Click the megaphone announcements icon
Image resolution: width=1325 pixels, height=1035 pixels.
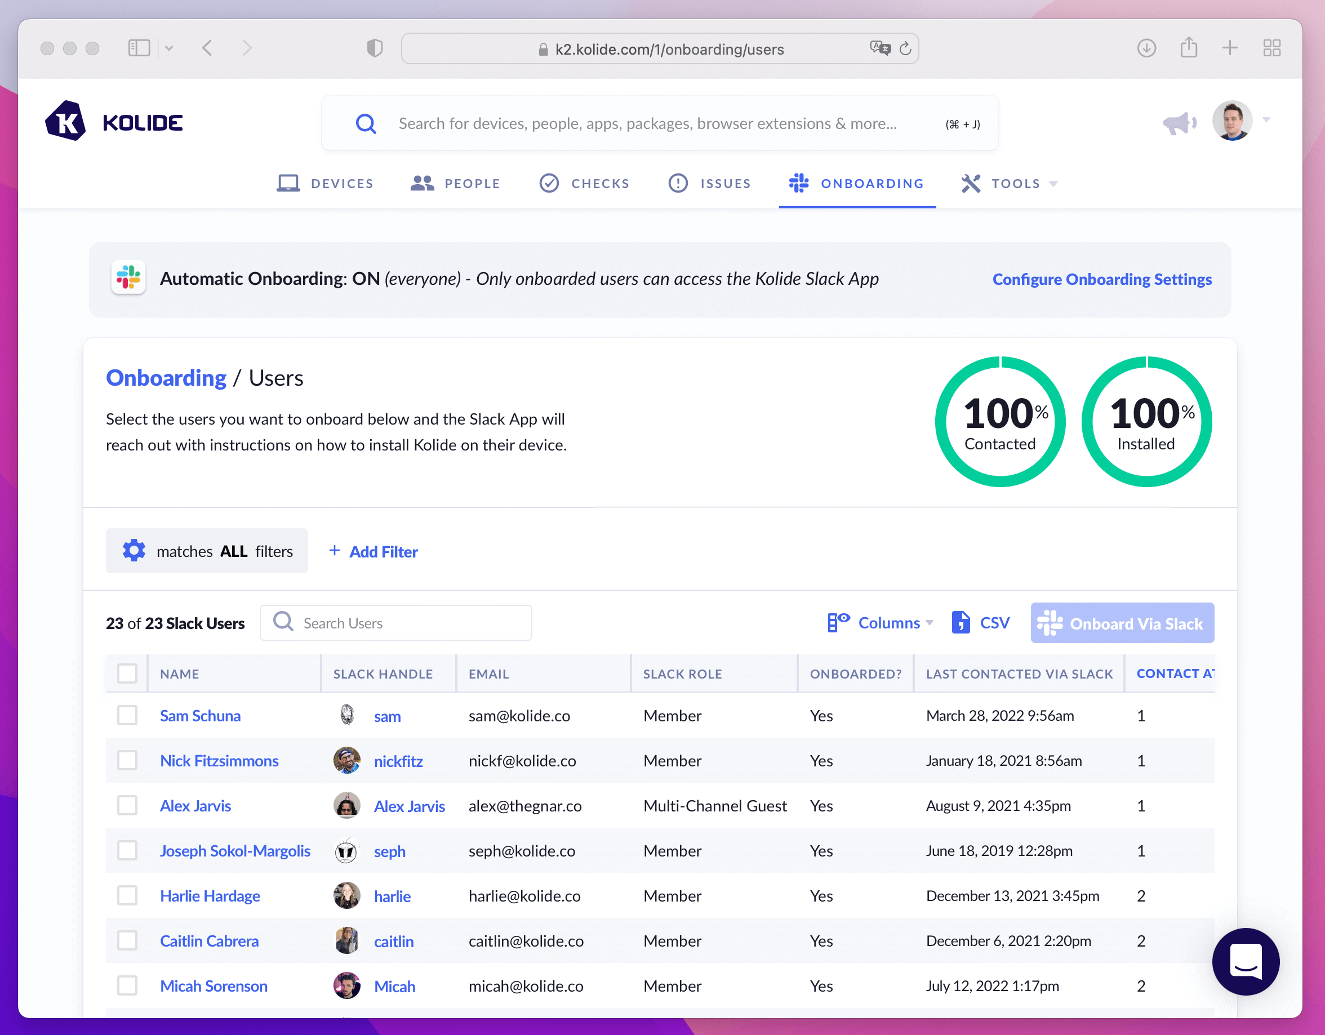coord(1179,123)
